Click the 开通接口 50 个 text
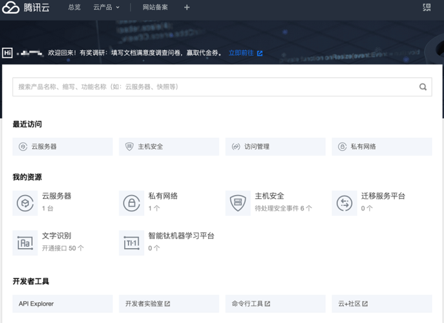This screenshot has width=444, height=323. [x=63, y=248]
